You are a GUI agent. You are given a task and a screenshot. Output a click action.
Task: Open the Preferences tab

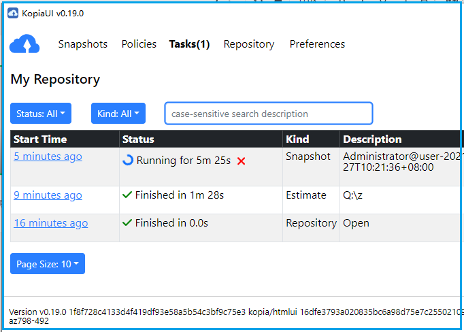(317, 44)
